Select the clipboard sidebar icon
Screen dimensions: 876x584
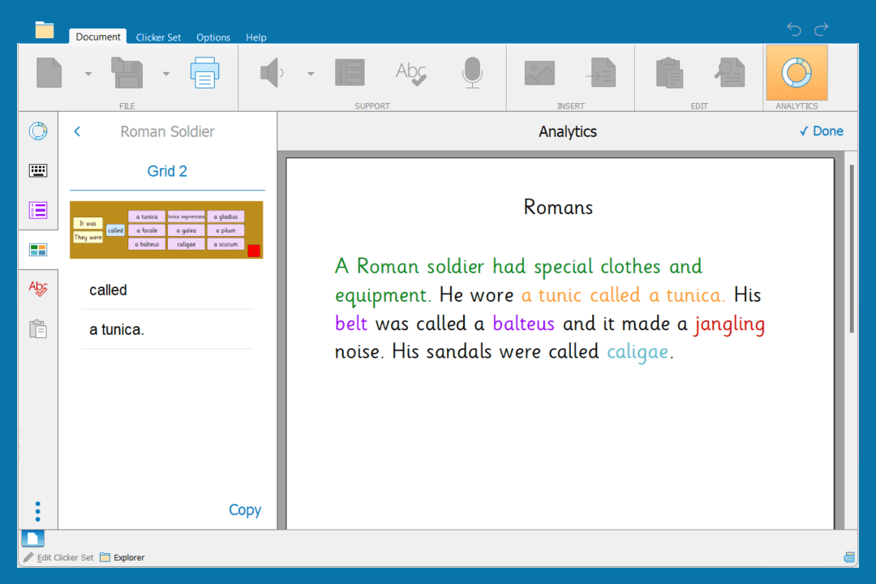38,328
